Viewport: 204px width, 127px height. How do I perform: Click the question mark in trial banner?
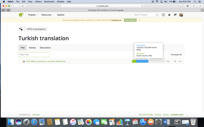pos(140,20)
